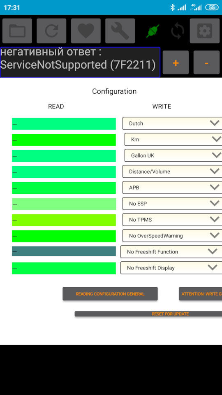The height and width of the screenshot is (395, 222).
Task: Tap the orange minus zoom button
Action: pos(206,63)
